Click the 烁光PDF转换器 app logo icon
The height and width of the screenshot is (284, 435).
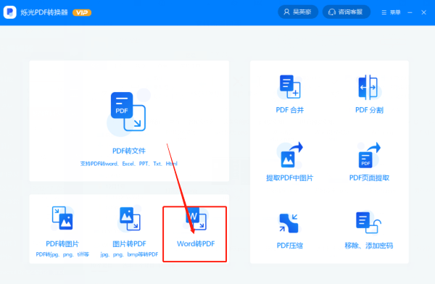9,12
